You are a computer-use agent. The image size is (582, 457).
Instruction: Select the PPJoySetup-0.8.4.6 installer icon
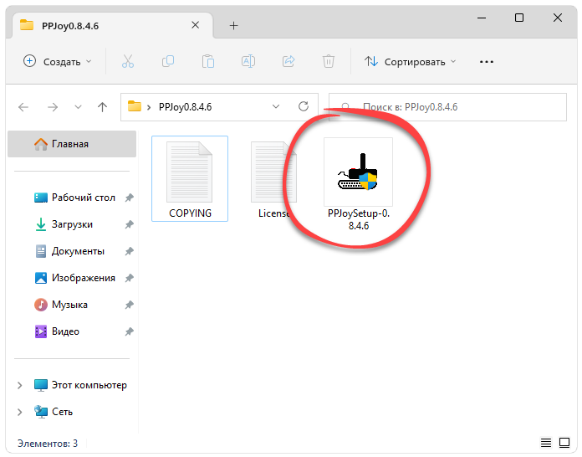[x=358, y=172]
